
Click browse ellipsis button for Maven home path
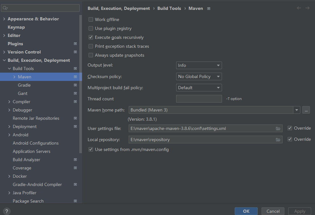click(306, 110)
